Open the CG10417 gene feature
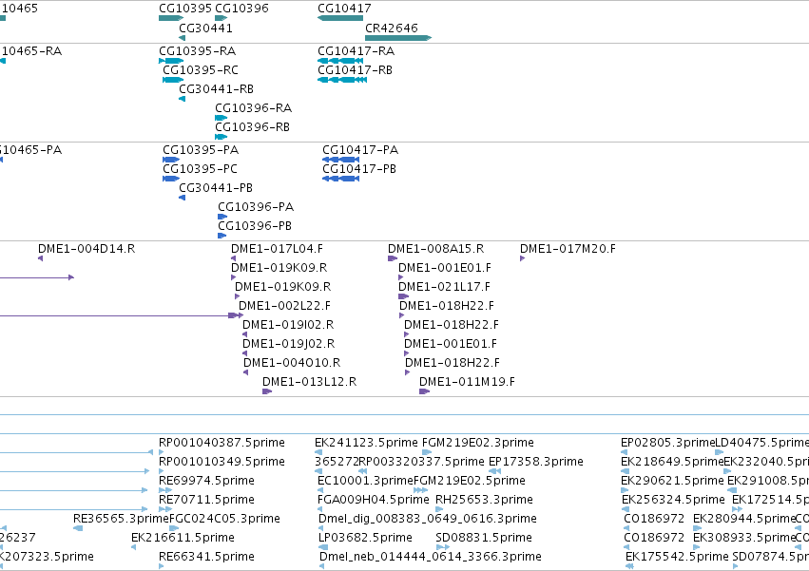This screenshot has width=809, height=571. (x=340, y=18)
